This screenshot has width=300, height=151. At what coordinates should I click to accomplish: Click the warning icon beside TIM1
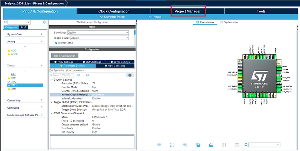[x=9, y=78]
